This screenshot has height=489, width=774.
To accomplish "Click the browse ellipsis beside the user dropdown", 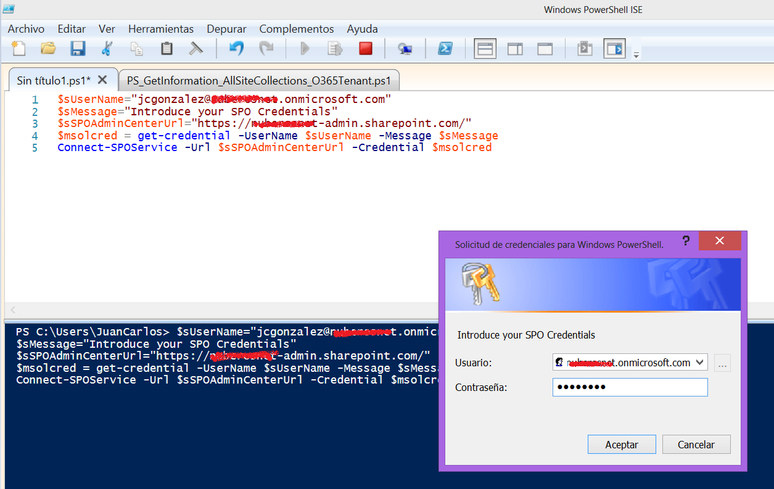I will pyautogui.click(x=722, y=363).
